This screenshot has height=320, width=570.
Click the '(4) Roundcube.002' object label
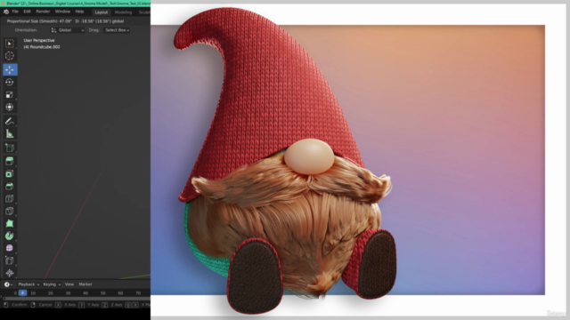pyautogui.click(x=42, y=47)
